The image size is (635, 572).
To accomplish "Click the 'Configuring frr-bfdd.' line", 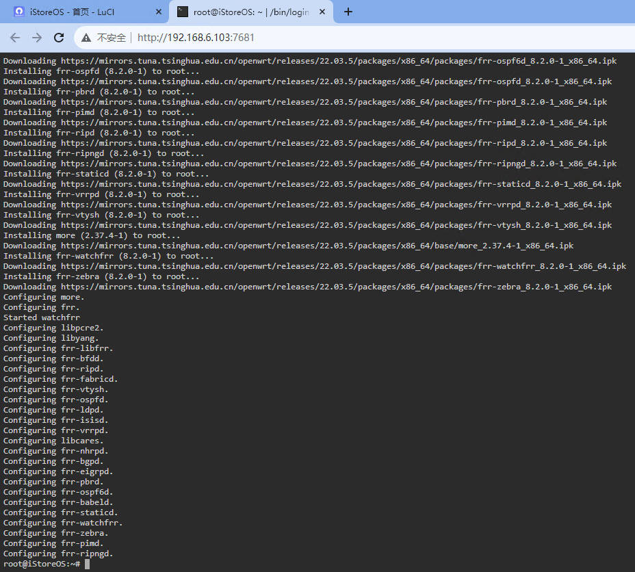I will (53, 359).
